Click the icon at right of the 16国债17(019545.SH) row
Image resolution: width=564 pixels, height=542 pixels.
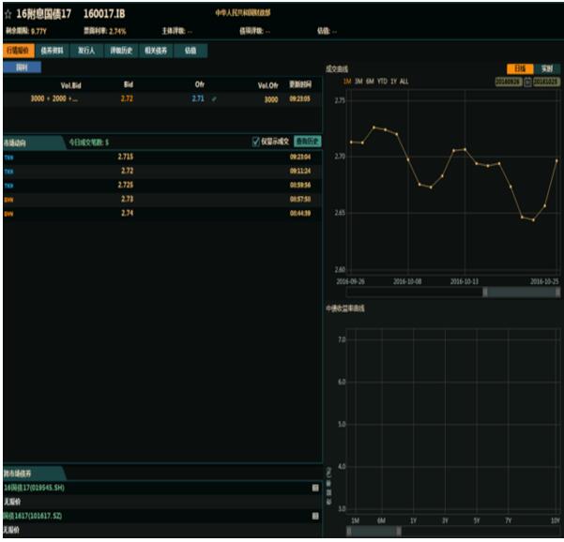point(315,488)
